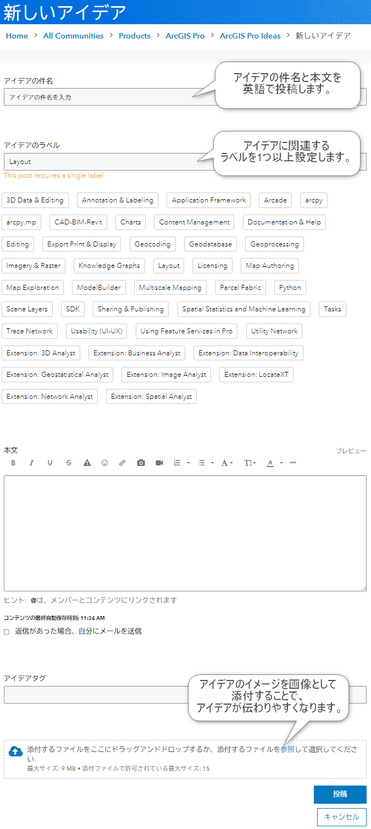Image resolution: width=371 pixels, height=829 pixels.
Task: Enable email notification on reply checkbox
Action: [x=7, y=632]
